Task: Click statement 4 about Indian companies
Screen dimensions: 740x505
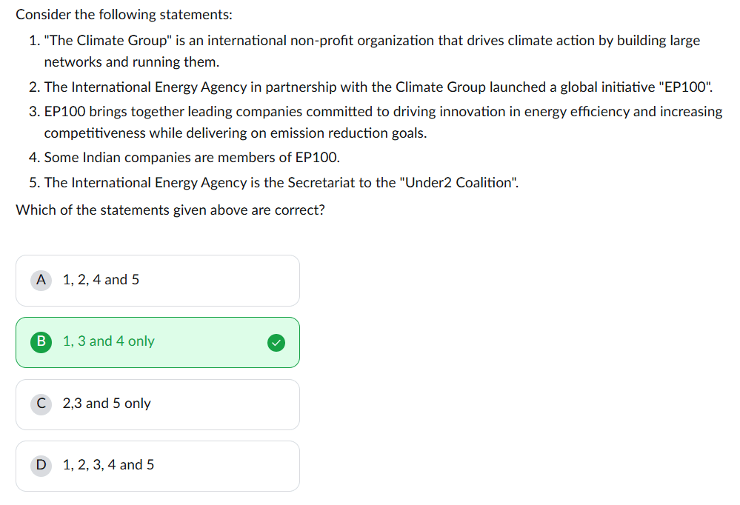Action: (x=192, y=158)
